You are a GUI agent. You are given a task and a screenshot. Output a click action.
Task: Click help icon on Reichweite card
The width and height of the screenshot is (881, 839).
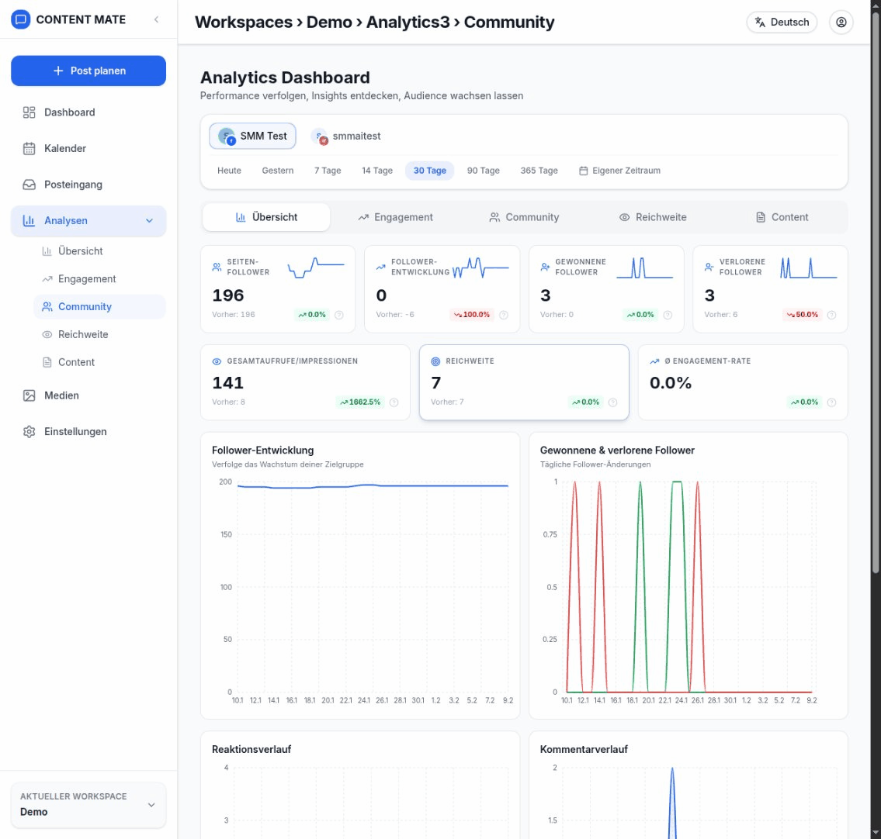pyautogui.click(x=613, y=402)
